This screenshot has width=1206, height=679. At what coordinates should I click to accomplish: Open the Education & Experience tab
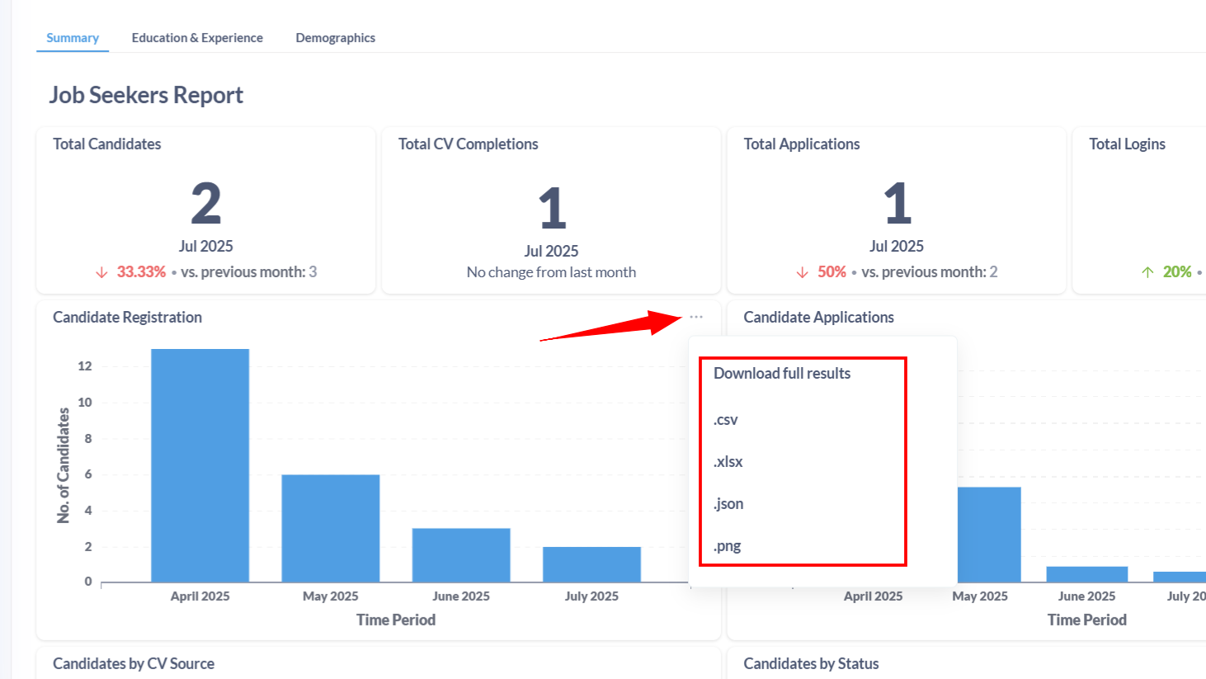(197, 38)
